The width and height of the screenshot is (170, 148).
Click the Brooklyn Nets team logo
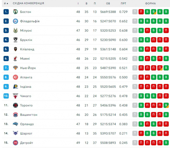pyautogui.click(x=15, y=40)
